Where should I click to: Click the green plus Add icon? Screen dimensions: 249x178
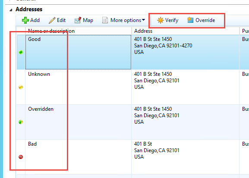(x=25, y=20)
